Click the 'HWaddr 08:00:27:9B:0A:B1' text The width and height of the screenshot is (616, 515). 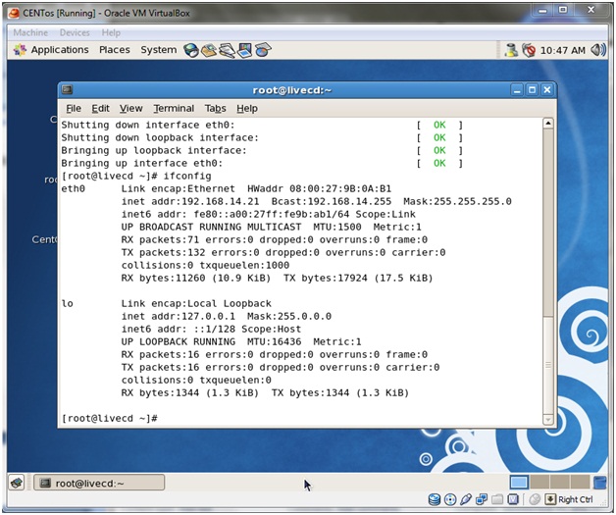pyautogui.click(x=319, y=189)
